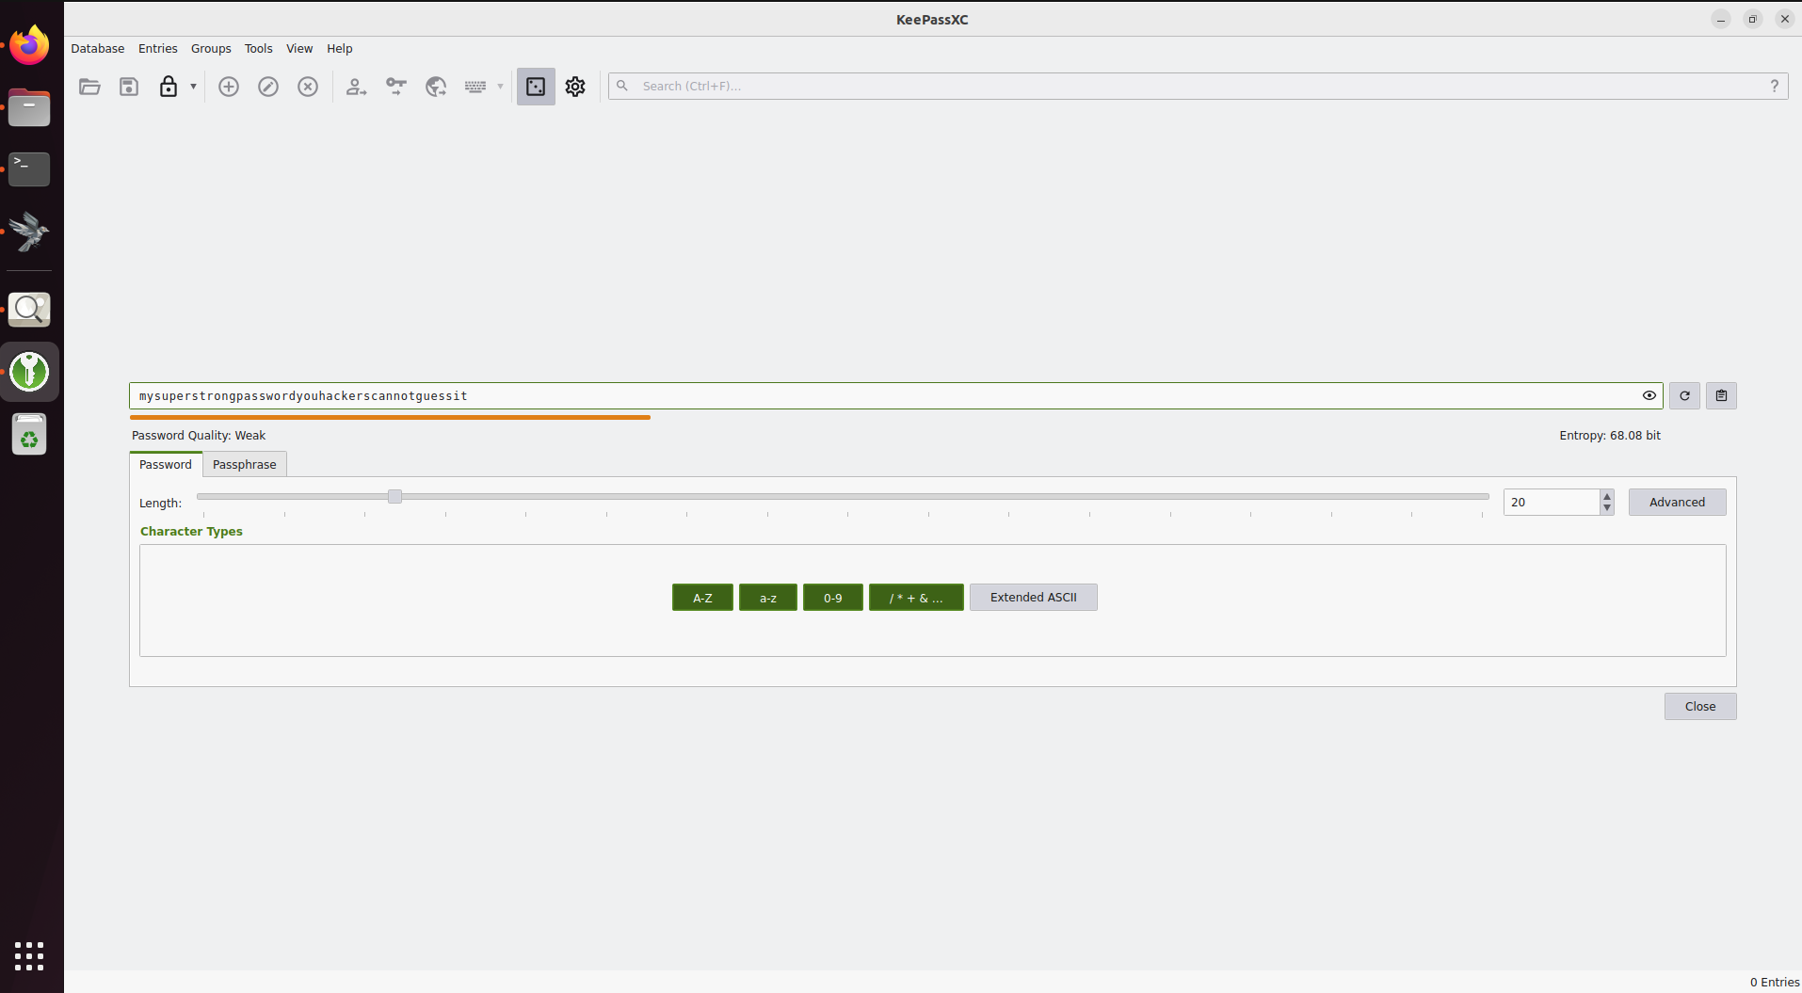Image resolution: width=1802 pixels, height=993 pixels.
Task: Click the Open Database folder icon
Action: tap(89, 87)
